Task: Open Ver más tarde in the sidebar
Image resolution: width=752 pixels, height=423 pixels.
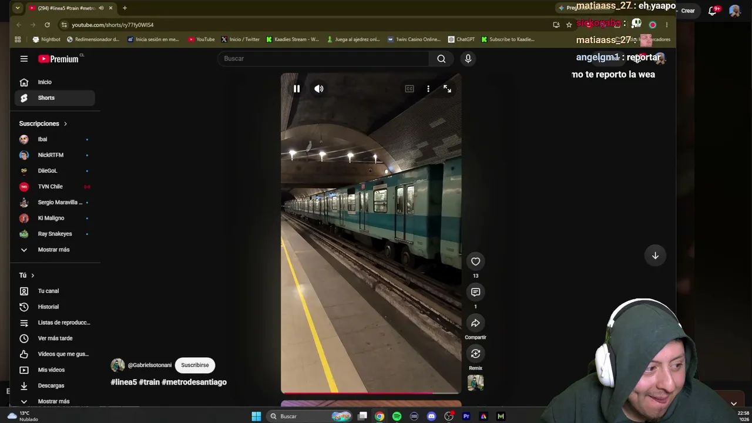Action: (x=55, y=338)
